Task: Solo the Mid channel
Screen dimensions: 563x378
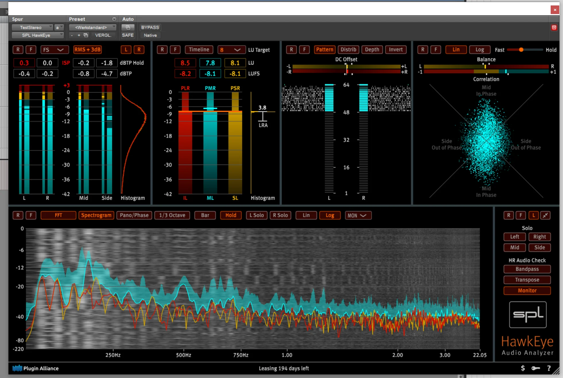Action: 514,248
